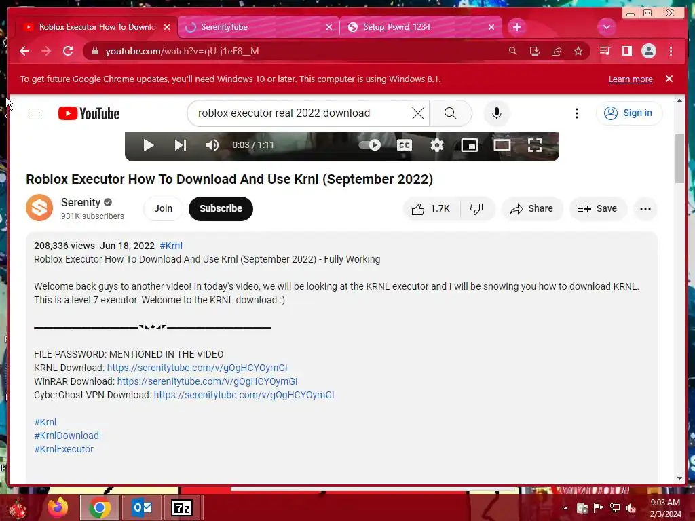Viewport: 695px width, 521px height.
Task: Show hidden system tray icons
Action: click(x=565, y=507)
